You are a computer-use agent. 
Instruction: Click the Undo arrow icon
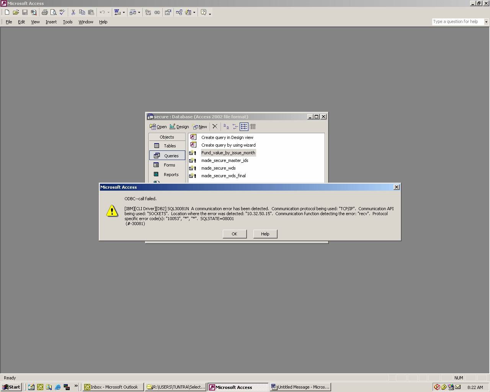[x=102, y=12]
